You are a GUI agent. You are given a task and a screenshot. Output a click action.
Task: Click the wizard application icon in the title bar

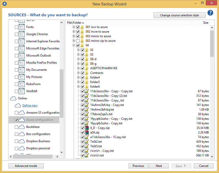(4, 4)
